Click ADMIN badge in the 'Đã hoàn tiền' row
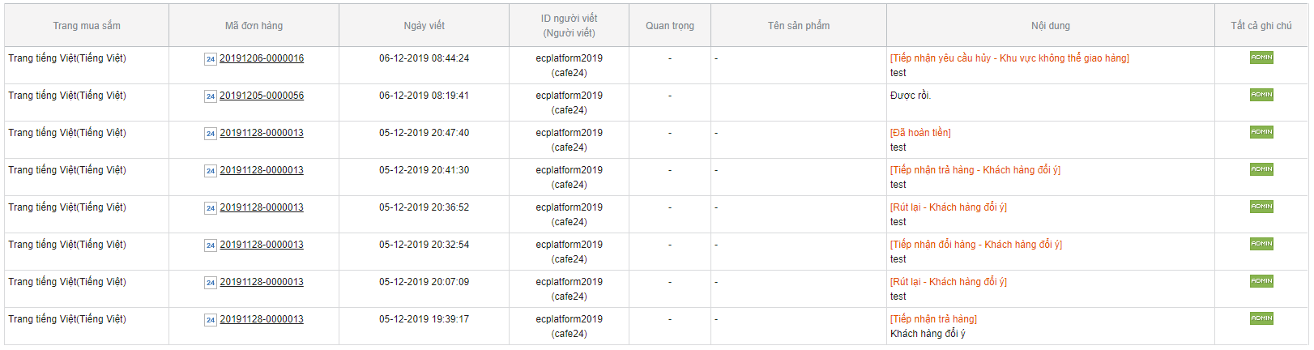1314x350 pixels. coord(1261,132)
